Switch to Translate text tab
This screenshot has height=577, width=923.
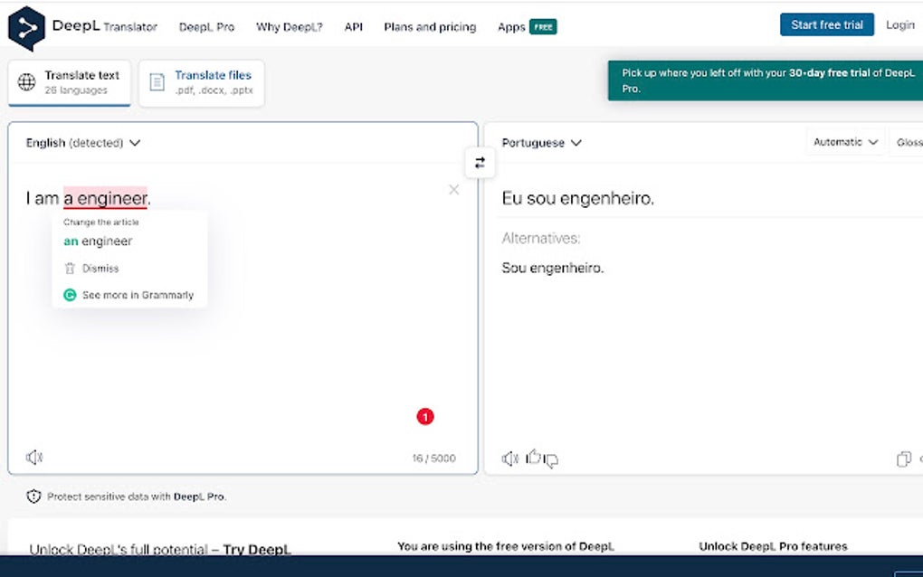tap(70, 82)
